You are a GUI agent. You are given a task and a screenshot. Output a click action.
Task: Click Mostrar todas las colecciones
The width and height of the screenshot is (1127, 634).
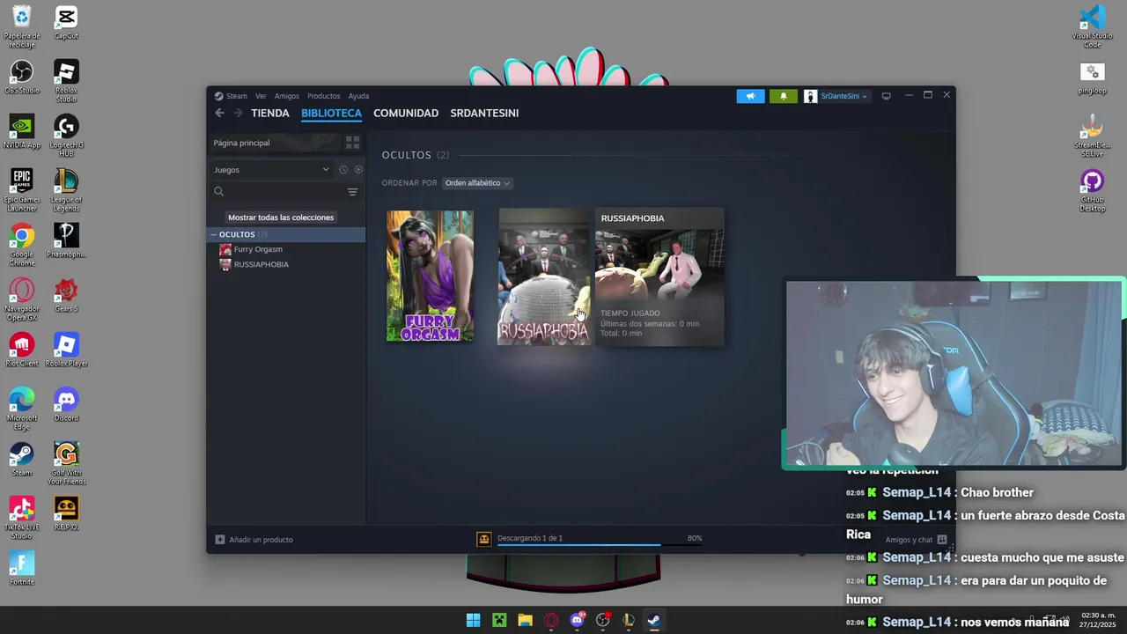(281, 217)
